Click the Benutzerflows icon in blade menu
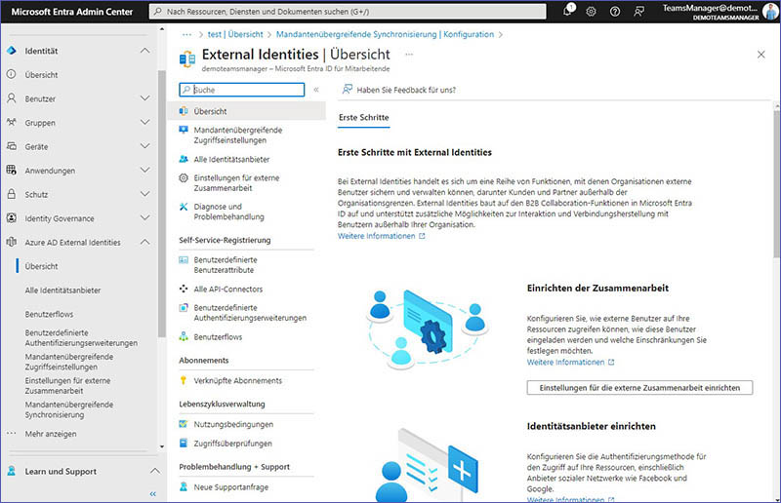Image resolution: width=781 pixels, height=503 pixels. point(184,337)
